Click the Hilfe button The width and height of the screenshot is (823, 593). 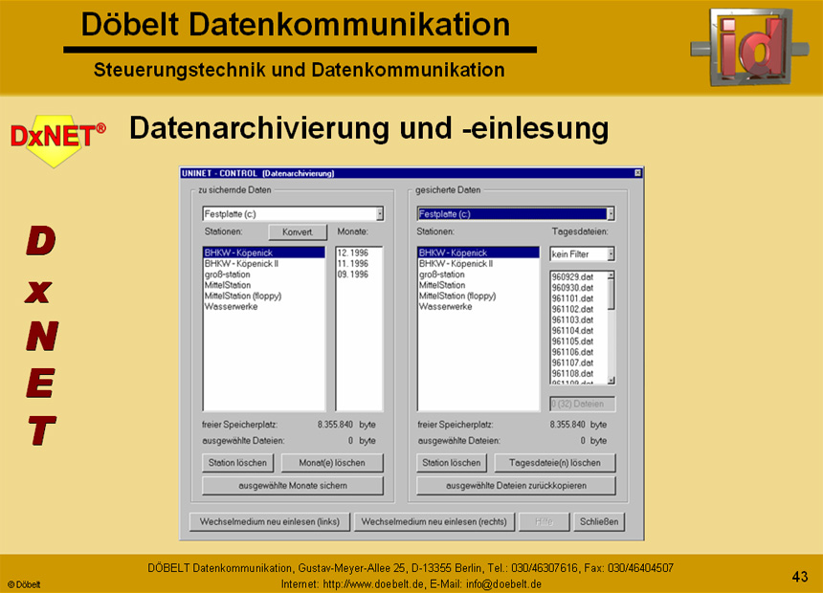(x=544, y=521)
